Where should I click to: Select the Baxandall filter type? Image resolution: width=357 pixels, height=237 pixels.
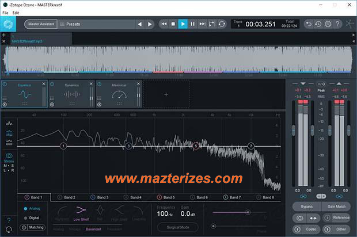pyautogui.click(x=93, y=229)
